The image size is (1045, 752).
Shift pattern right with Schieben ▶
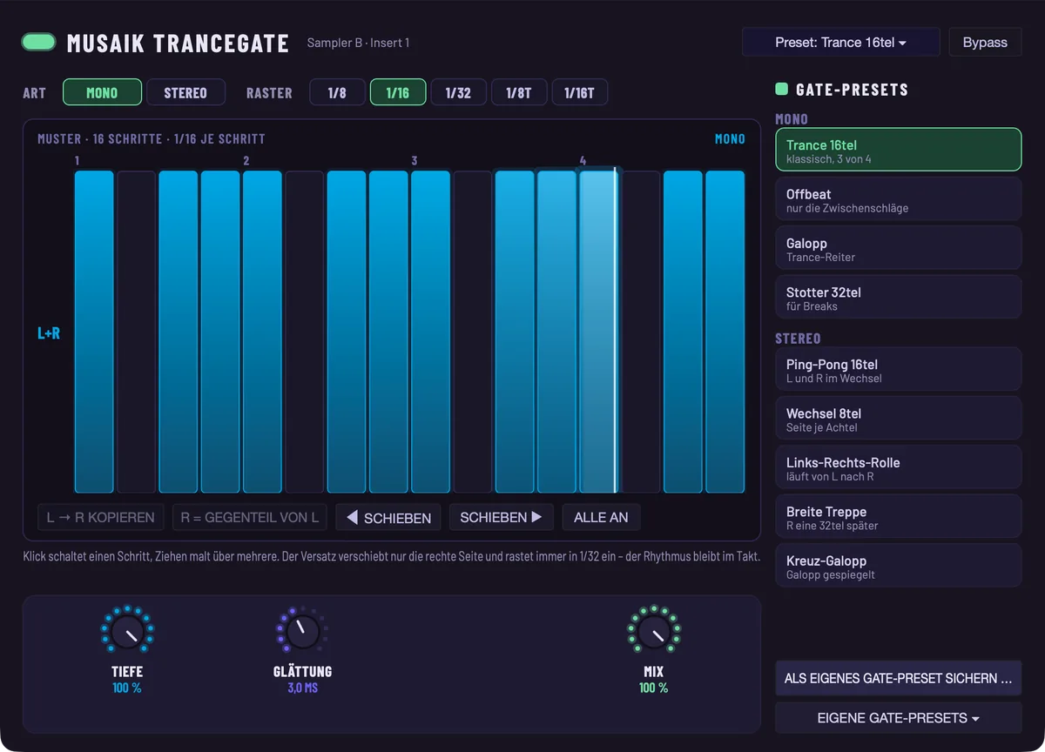coord(501,517)
